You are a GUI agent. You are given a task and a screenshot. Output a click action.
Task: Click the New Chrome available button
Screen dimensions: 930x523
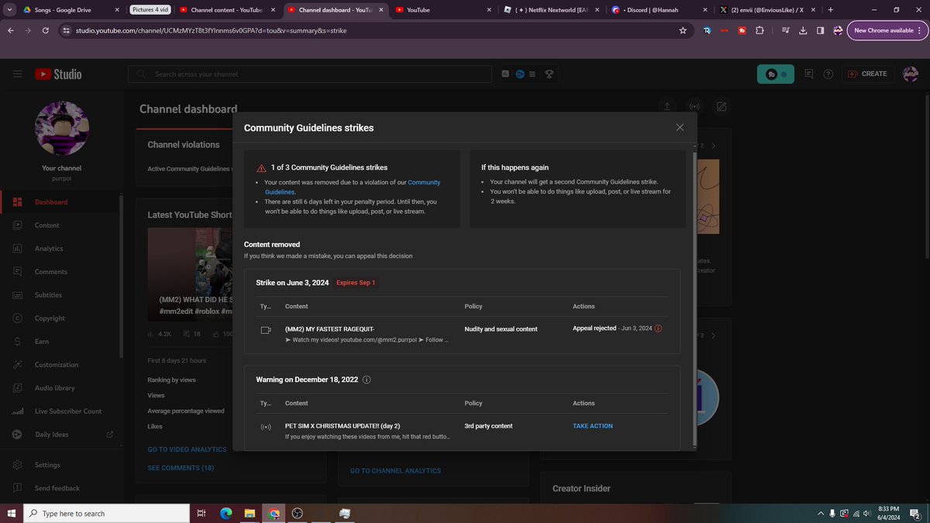(x=887, y=30)
